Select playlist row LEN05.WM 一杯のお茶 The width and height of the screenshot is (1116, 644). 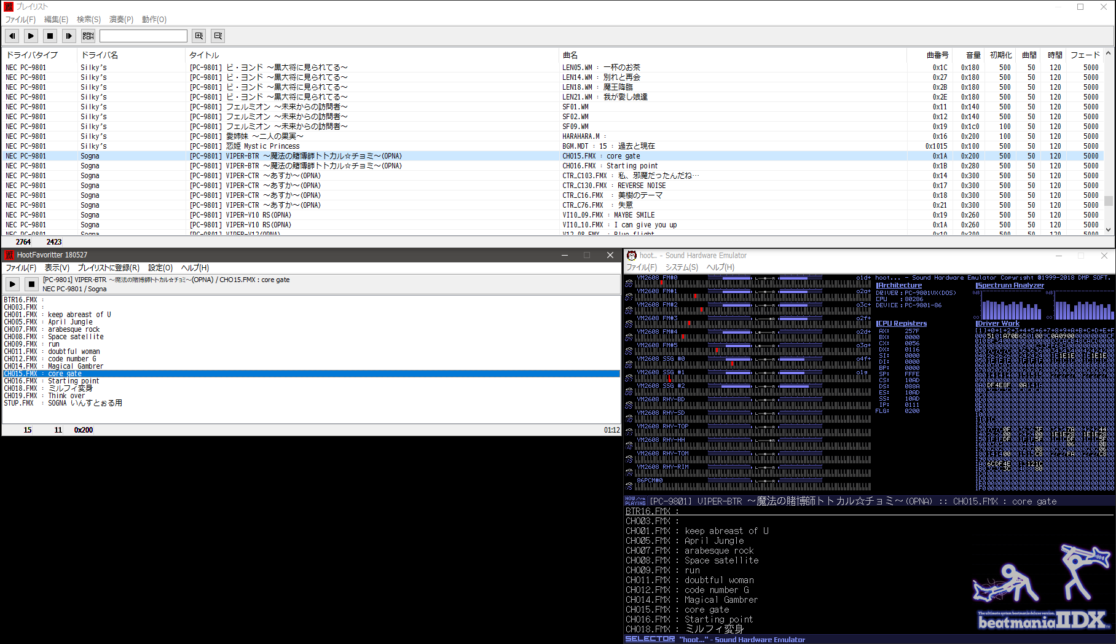point(553,68)
